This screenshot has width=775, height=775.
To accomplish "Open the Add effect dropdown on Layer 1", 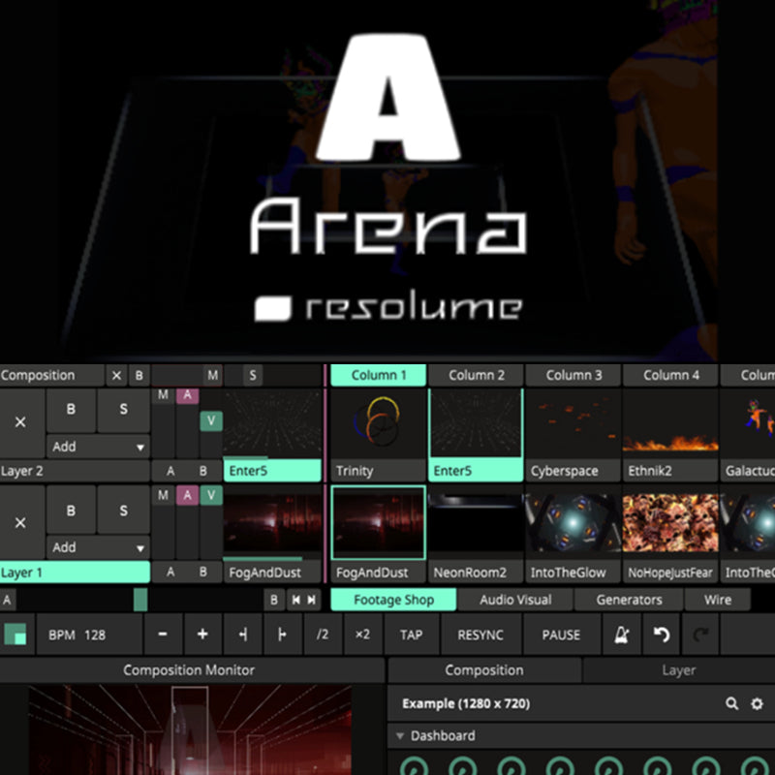I will click(97, 548).
